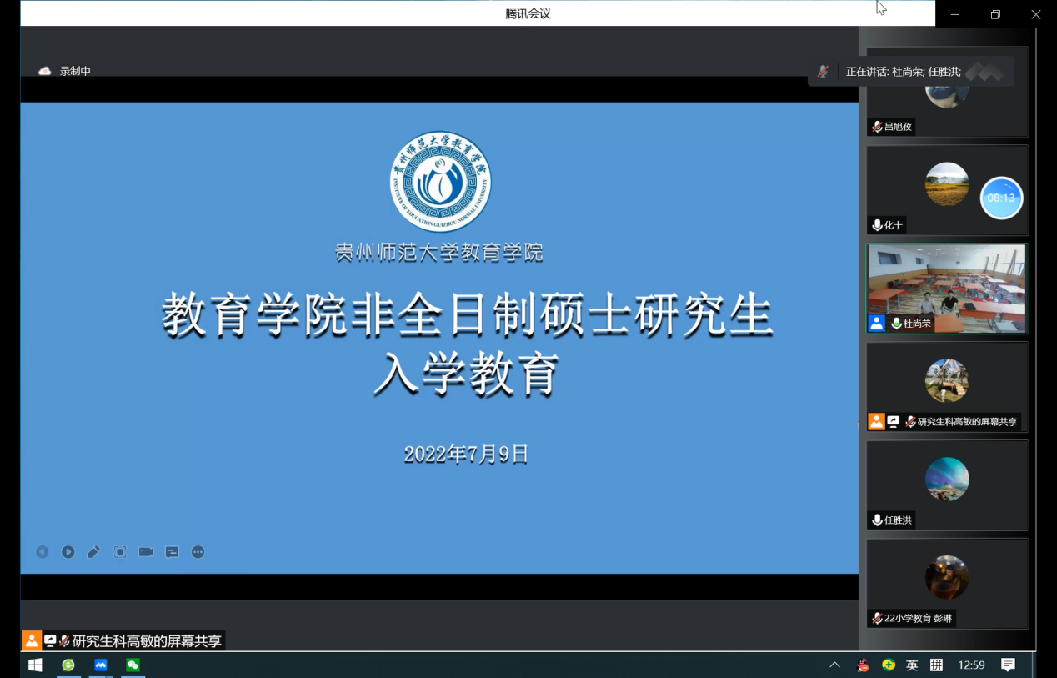Toggle the 英 input language indicator
The width and height of the screenshot is (1057, 678).
click(x=912, y=665)
